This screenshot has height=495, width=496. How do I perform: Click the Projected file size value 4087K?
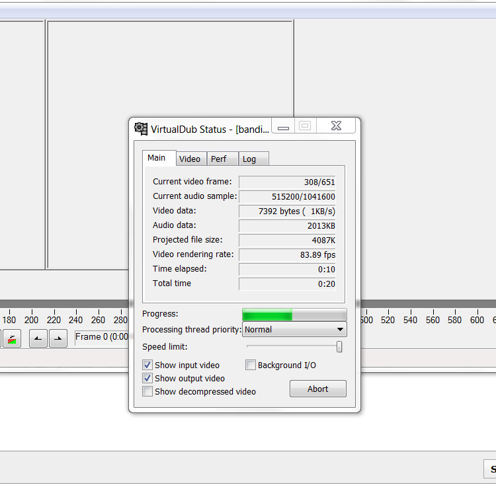(x=287, y=240)
